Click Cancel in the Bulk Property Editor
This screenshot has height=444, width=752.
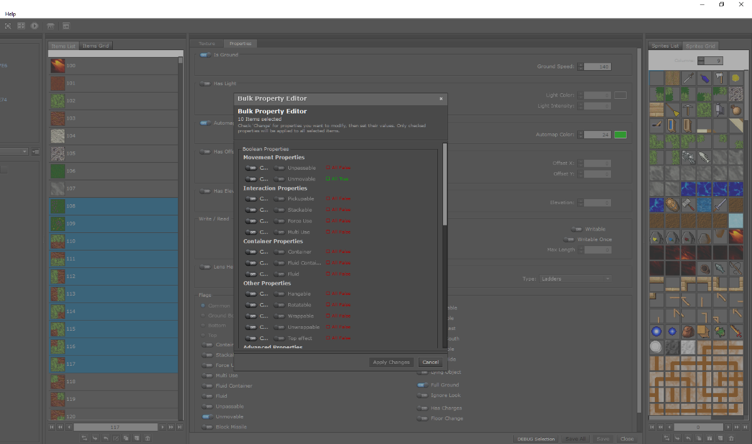pyautogui.click(x=430, y=362)
